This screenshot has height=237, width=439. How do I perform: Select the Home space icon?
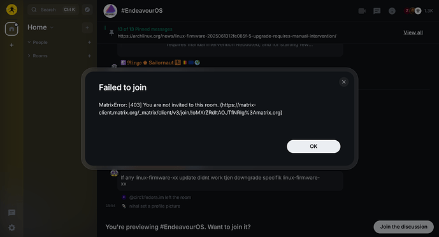(x=11, y=29)
